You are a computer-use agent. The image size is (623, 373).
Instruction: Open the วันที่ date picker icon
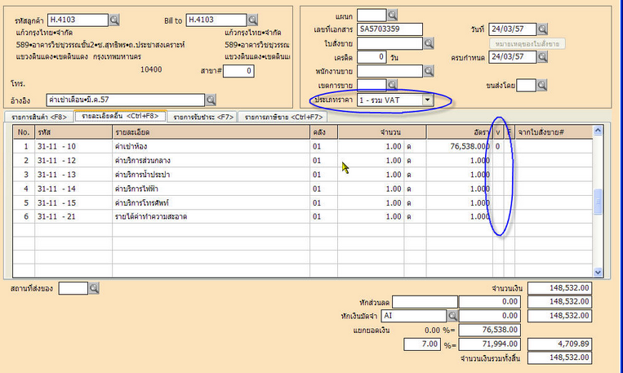click(x=542, y=29)
